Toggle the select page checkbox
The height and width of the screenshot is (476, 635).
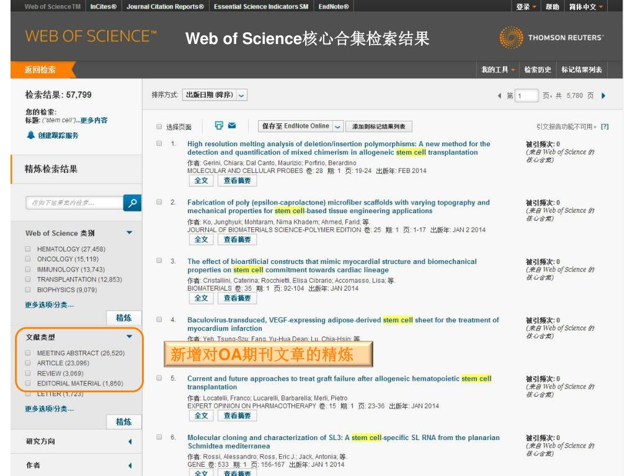click(x=159, y=126)
